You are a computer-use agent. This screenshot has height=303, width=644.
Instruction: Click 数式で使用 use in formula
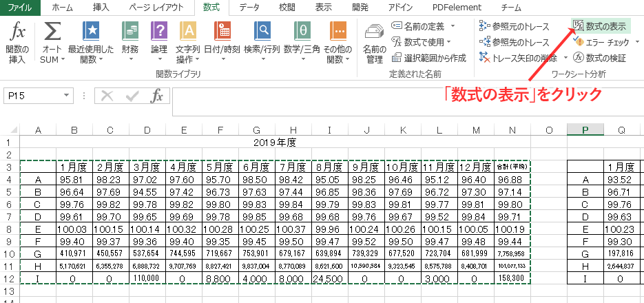point(418,41)
